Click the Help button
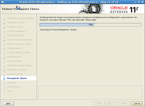The image size is (145, 107). pyautogui.click(x=8, y=103)
